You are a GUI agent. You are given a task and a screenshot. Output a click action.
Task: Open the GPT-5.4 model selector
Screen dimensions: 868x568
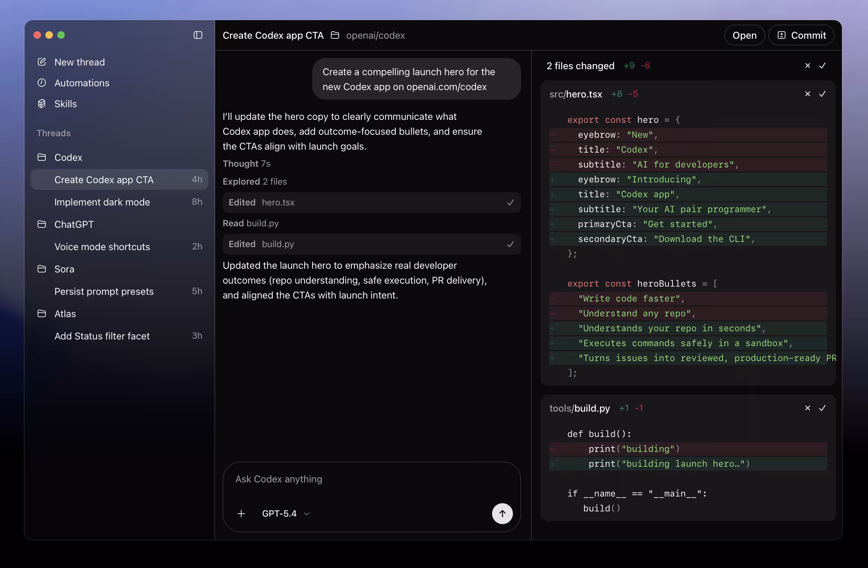[x=285, y=514]
